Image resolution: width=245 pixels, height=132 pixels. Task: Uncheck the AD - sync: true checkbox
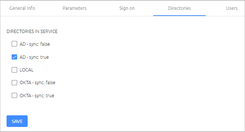click(x=14, y=57)
